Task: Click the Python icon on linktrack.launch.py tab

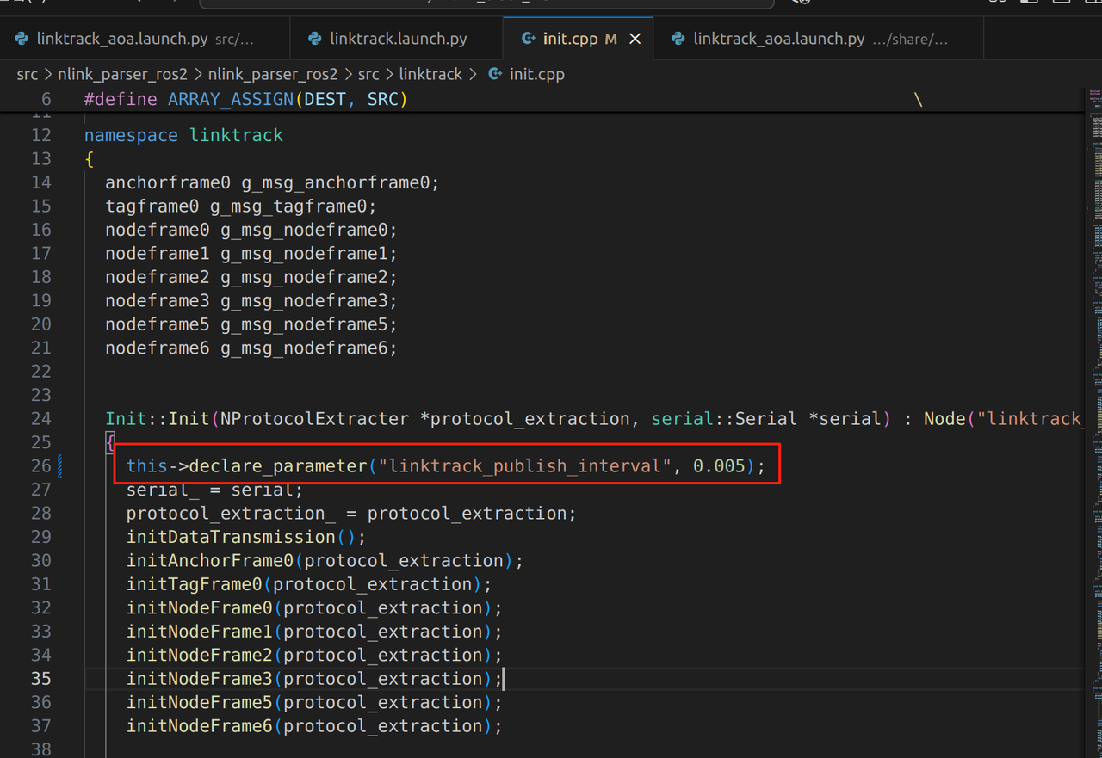Action: tap(315, 39)
